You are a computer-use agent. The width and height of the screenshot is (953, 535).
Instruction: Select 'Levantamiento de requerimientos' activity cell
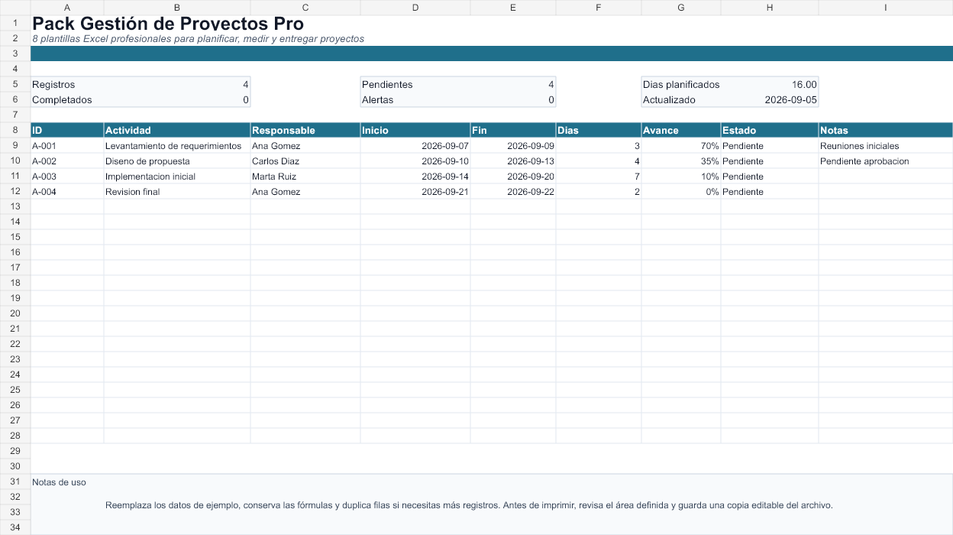[x=177, y=145]
